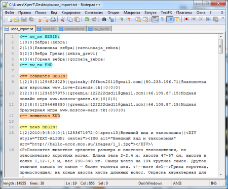
Task: Click the "<== comments END" line
Action: [x=40, y=116]
